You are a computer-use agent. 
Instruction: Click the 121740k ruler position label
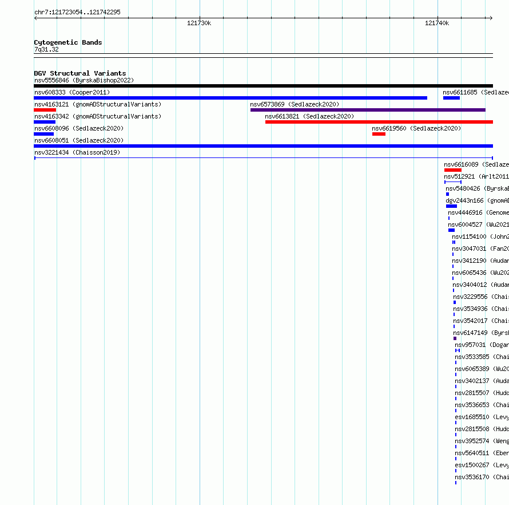point(437,23)
